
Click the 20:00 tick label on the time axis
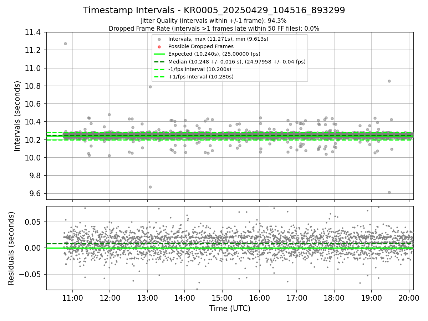409,297
